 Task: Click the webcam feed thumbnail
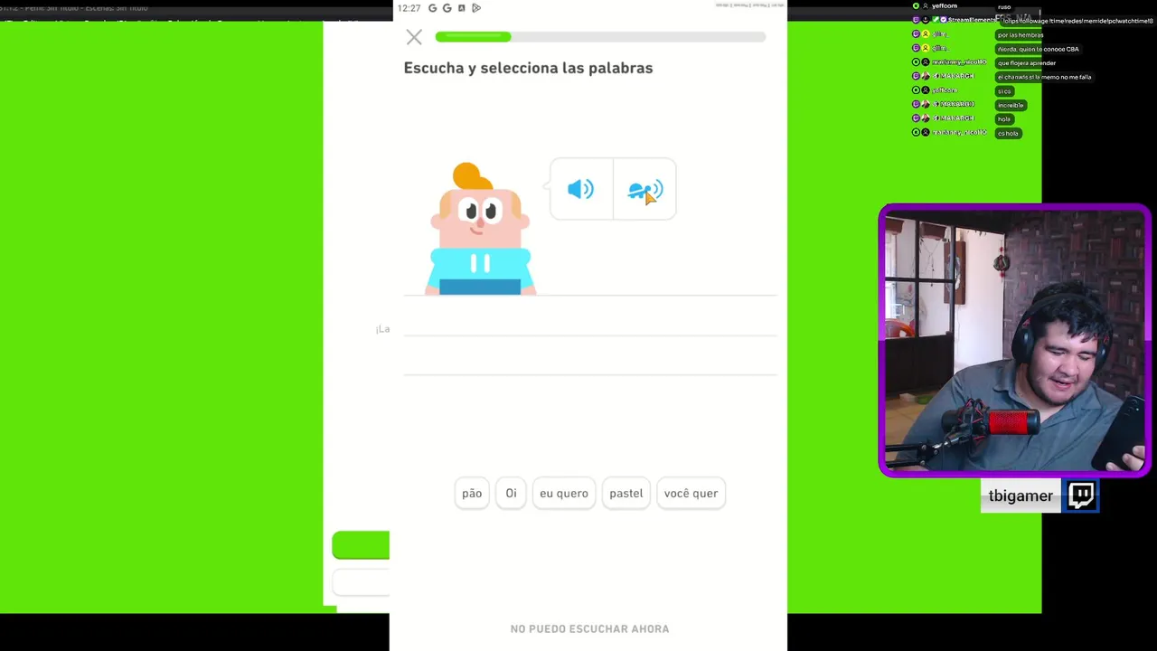pos(1014,341)
